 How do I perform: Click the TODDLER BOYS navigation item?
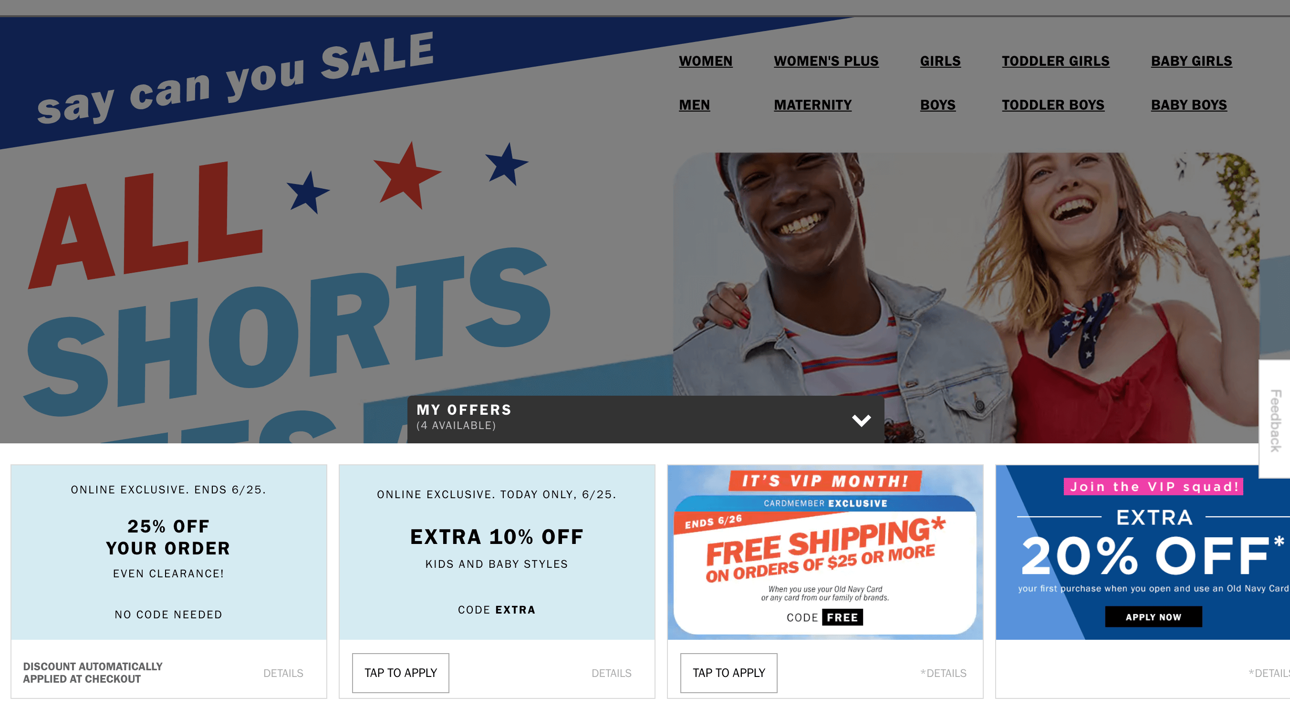pos(1053,105)
